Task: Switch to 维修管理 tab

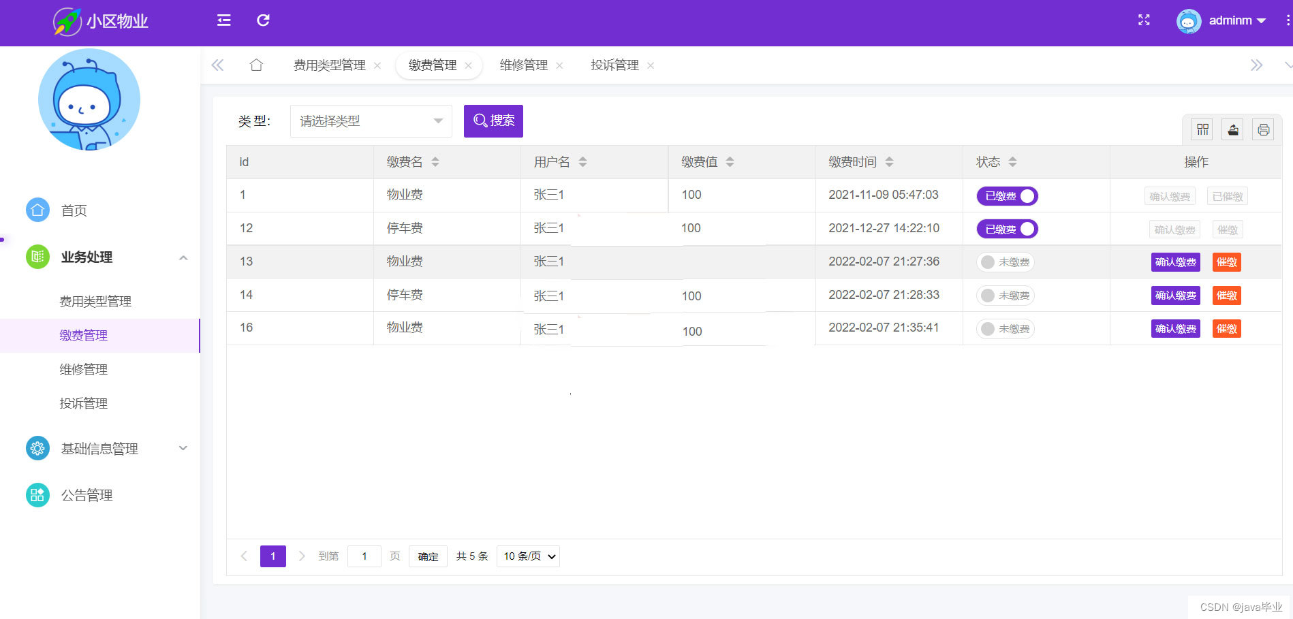Action: click(x=524, y=65)
